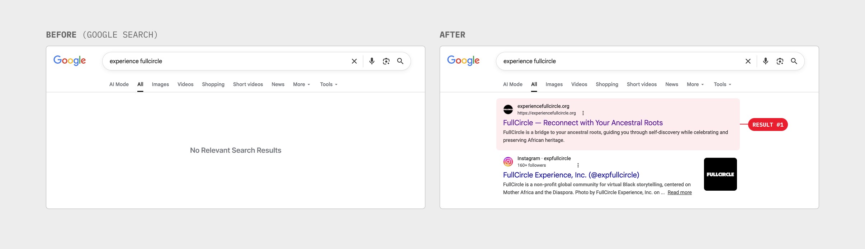The height and width of the screenshot is (249, 865).
Task: Switch to AI Mode tab in Before panel
Action: (x=119, y=84)
